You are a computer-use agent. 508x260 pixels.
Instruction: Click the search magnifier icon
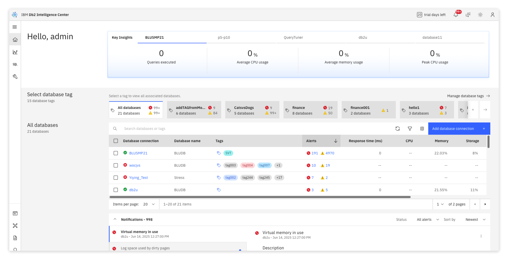115,129
